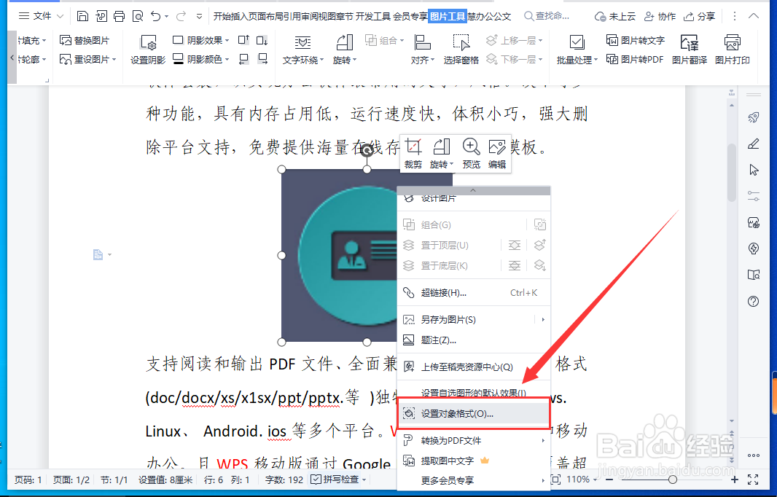Choose 超链接(H)... in context menu
This screenshot has width=777, height=497.
pos(474,293)
